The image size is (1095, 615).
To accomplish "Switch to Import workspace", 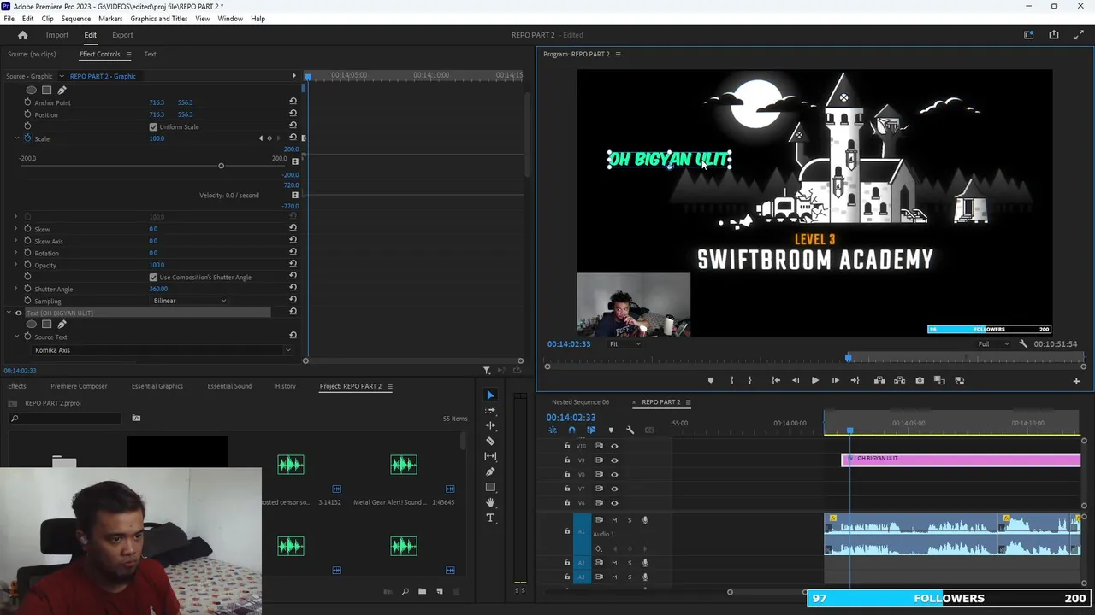I will 57,35.
